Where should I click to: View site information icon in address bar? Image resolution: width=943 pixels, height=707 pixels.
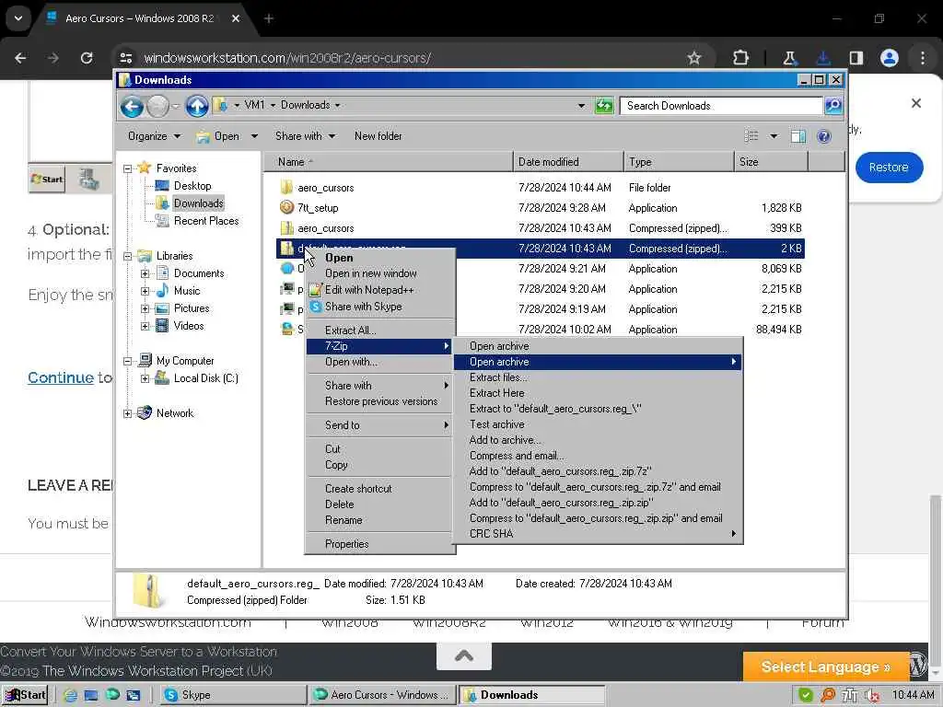click(125, 58)
